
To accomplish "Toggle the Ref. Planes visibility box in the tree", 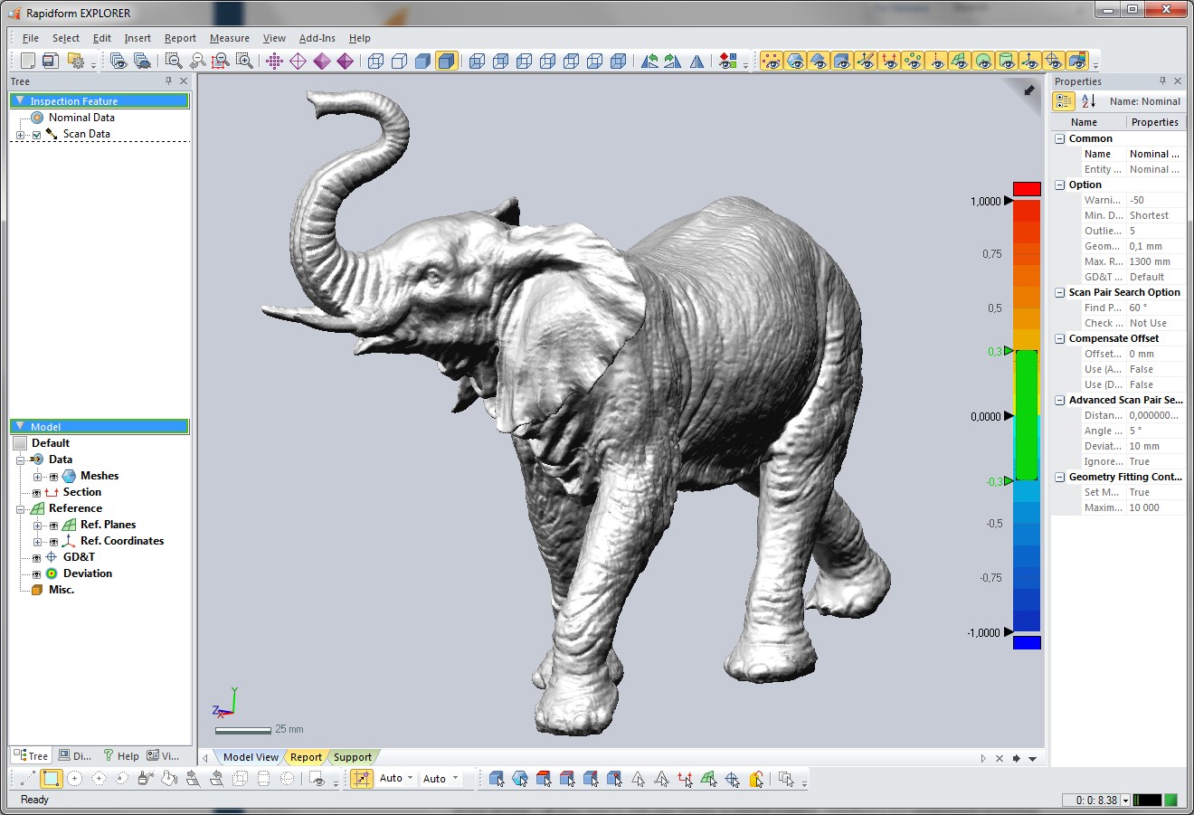I will (x=53, y=526).
